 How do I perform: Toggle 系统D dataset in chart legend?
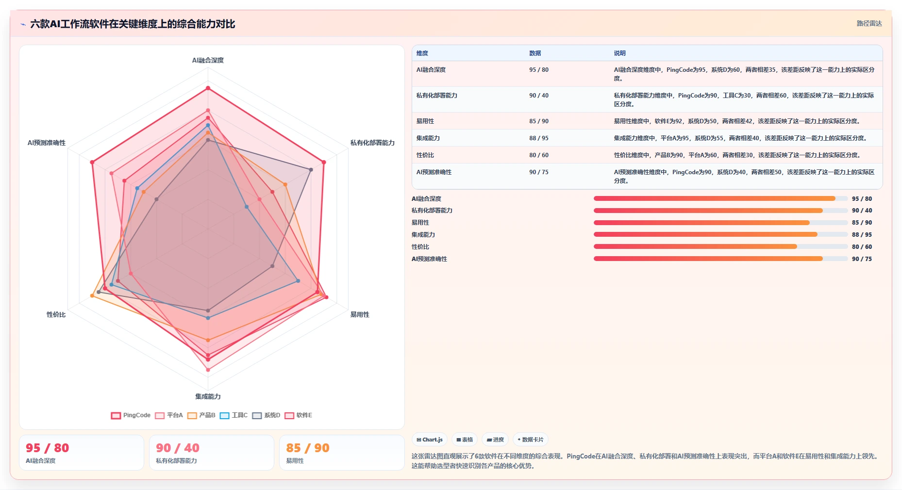(x=266, y=415)
